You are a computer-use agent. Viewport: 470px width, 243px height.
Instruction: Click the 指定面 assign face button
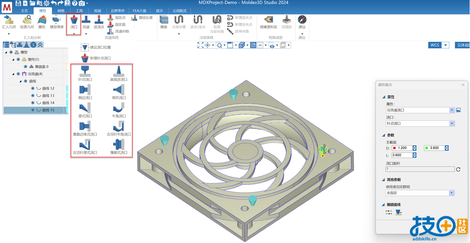point(116,25)
